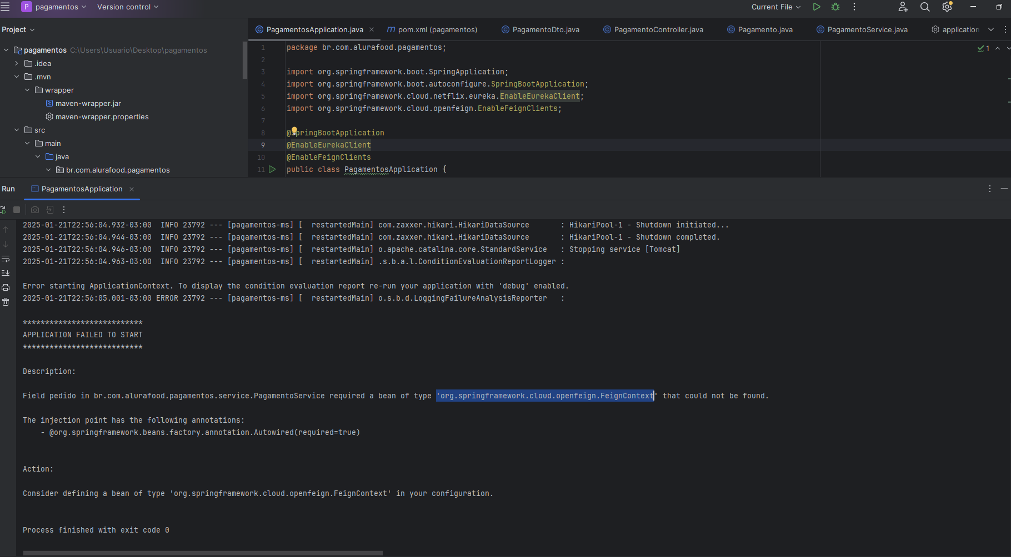
Task: Click the Project tree vertical scrollbar
Action: [x=245, y=60]
